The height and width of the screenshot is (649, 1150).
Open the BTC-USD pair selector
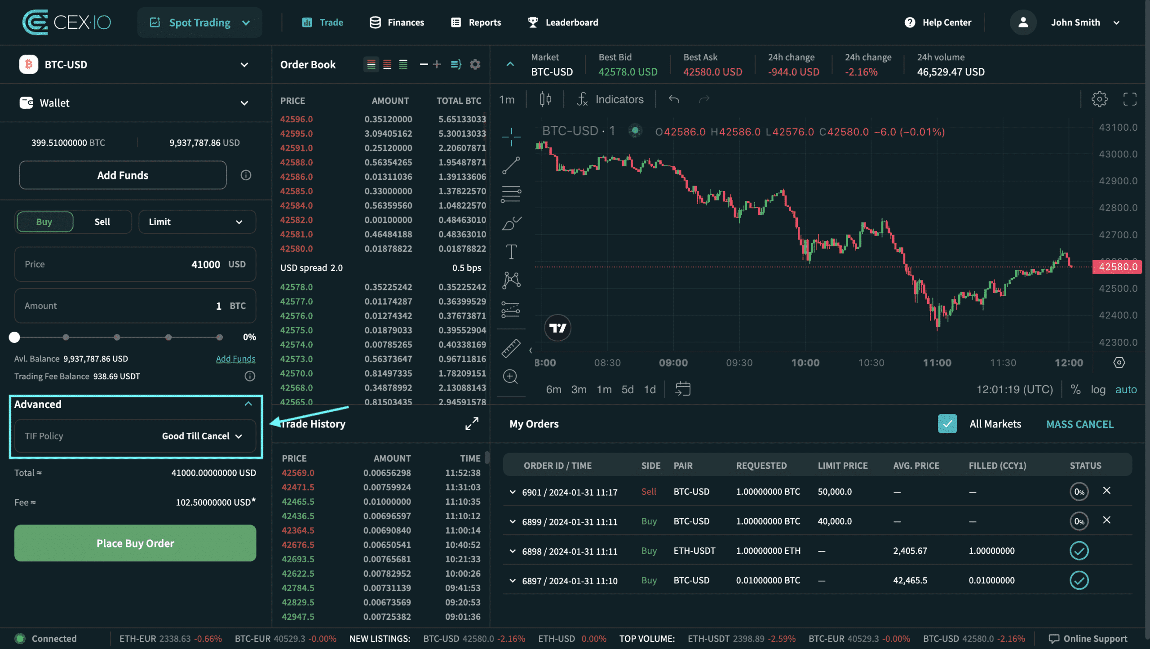(x=135, y=64)
